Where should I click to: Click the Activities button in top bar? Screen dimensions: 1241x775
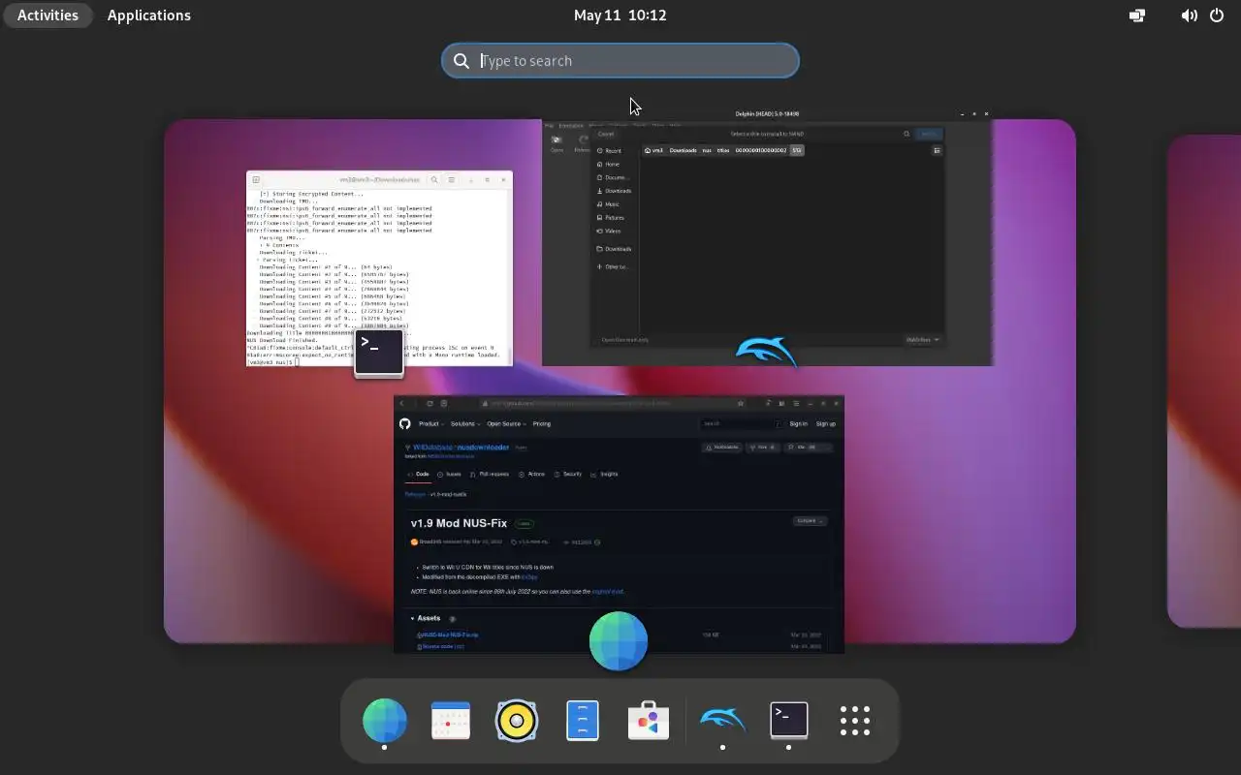(48, 15)
